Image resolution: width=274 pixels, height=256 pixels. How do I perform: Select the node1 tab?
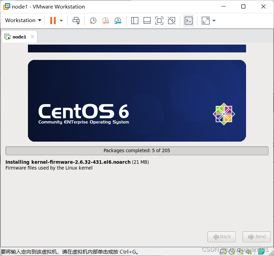19,37
